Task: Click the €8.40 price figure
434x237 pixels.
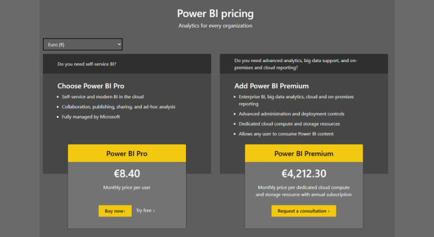Action: (x=127, y=173)
